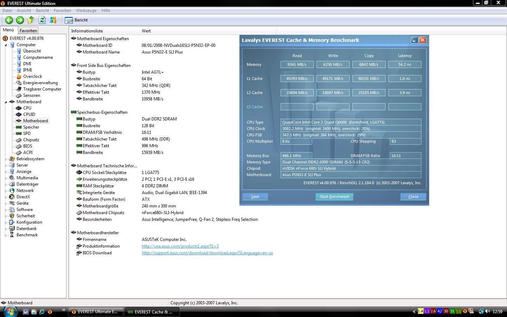Image resolution: width=507 pixels, height=317 pixels.
Task: Click the DirectX icon in tree
Action: click(x=12, y=197)
